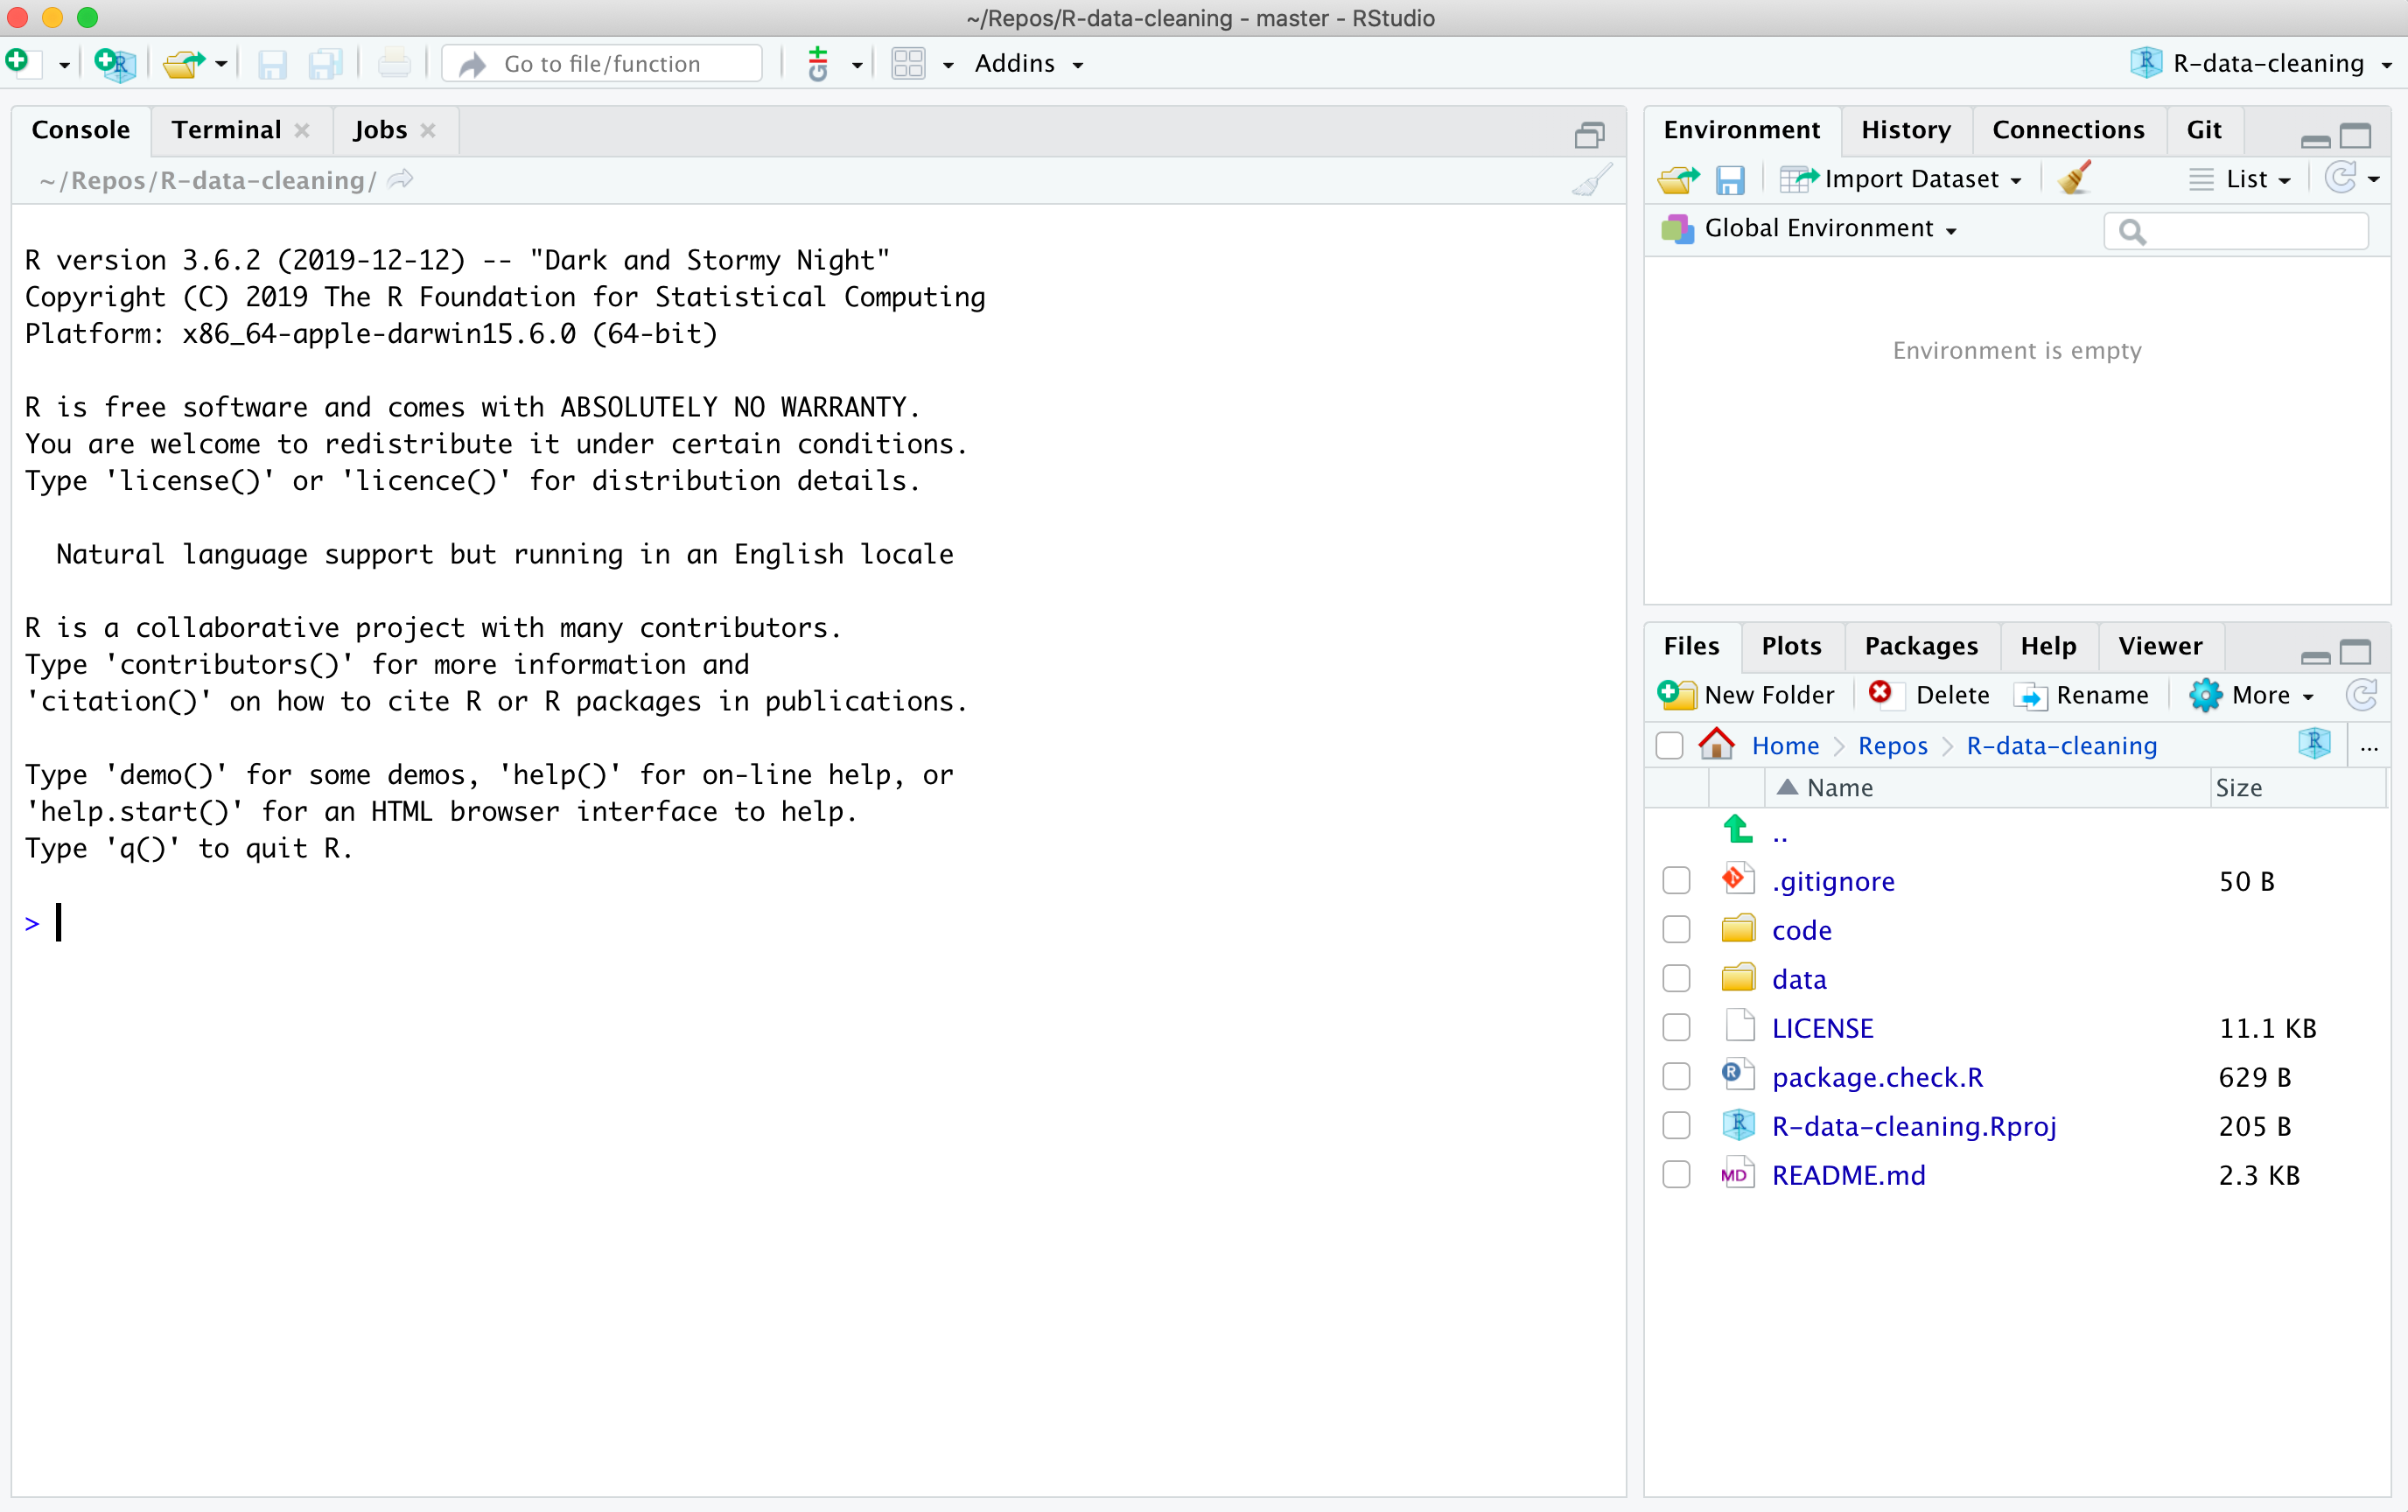
Task: Click the clear environment objects broom icon
Action: [2075, 179]
